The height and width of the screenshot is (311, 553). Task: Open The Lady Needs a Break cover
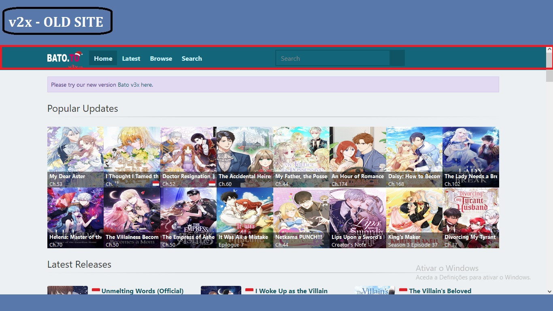[x=470, y=157]
